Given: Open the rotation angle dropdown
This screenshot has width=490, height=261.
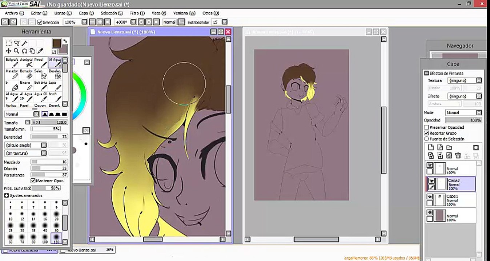Looking at the screenshot, I should click(133, 22).
